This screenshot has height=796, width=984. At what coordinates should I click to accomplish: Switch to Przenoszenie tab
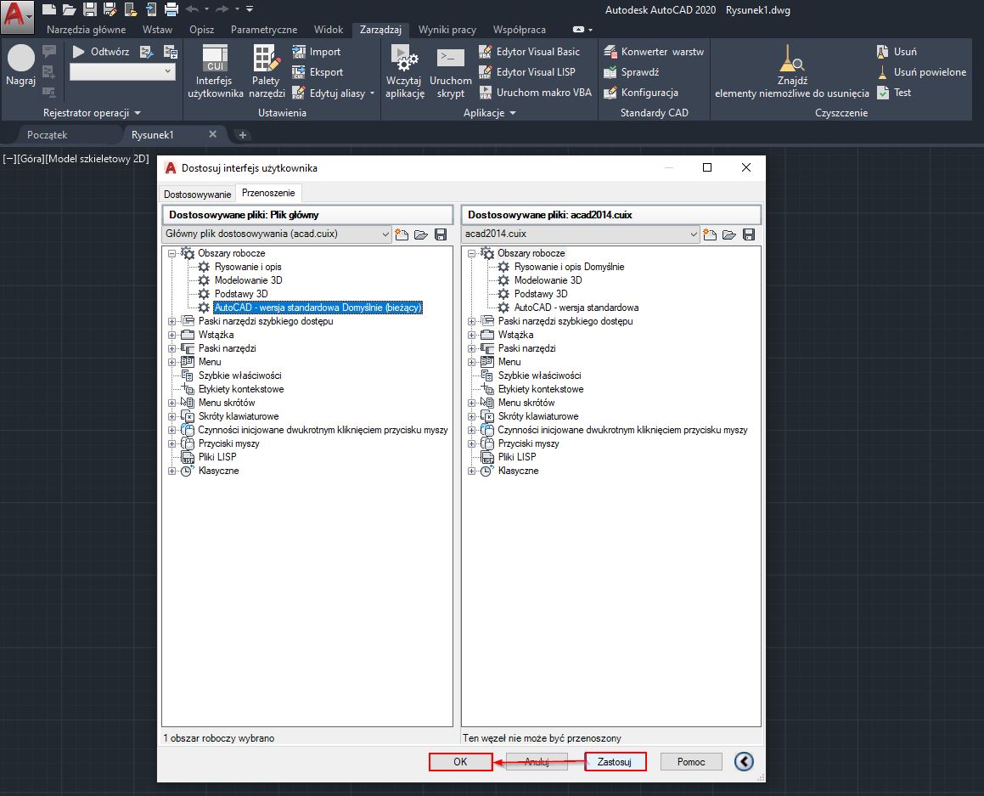[268, 193]
